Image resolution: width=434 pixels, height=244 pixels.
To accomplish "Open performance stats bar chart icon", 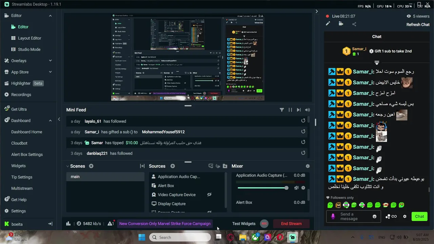I will tap(68, 223).
